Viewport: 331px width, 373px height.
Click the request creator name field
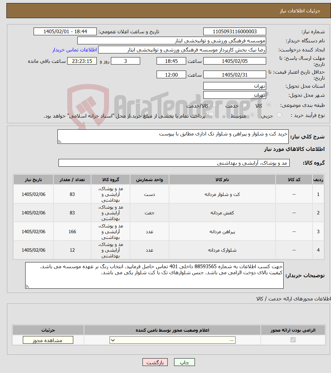pos(182,50)
